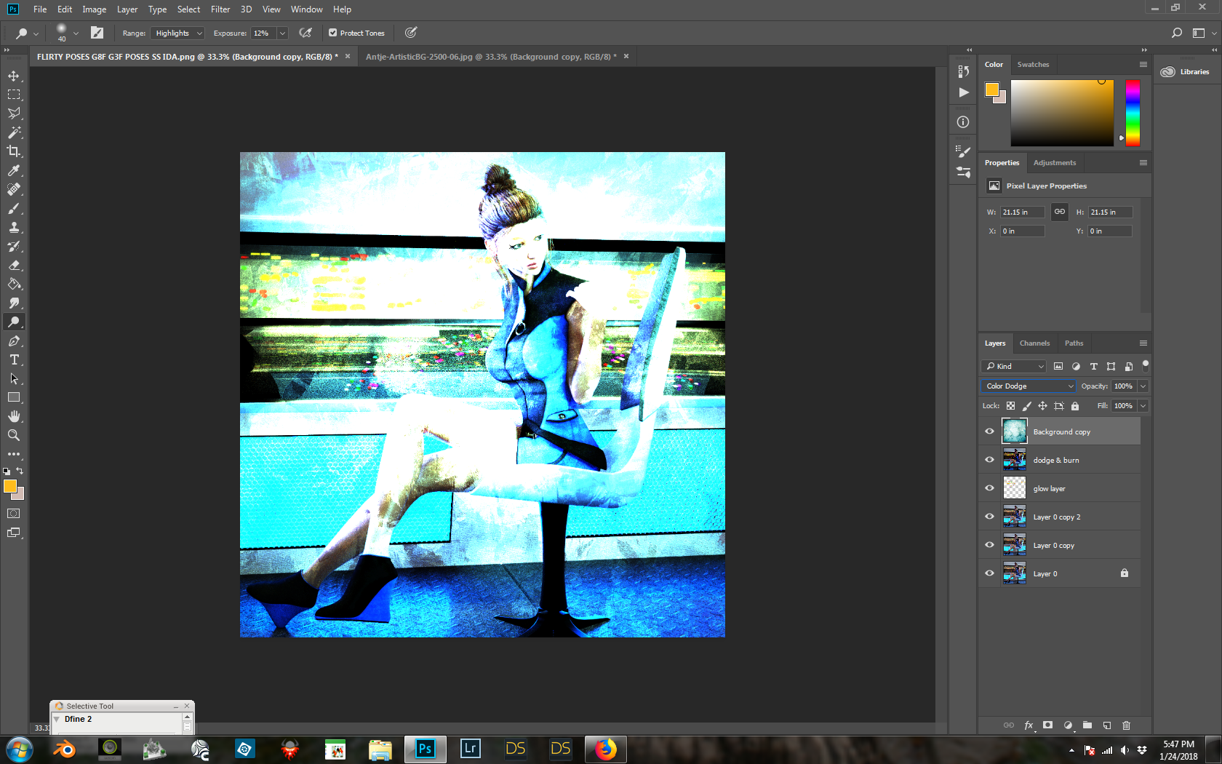Select the Eraser tool

(x=14, y=265)
